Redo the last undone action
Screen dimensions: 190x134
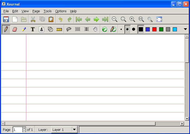coord(69,19)
